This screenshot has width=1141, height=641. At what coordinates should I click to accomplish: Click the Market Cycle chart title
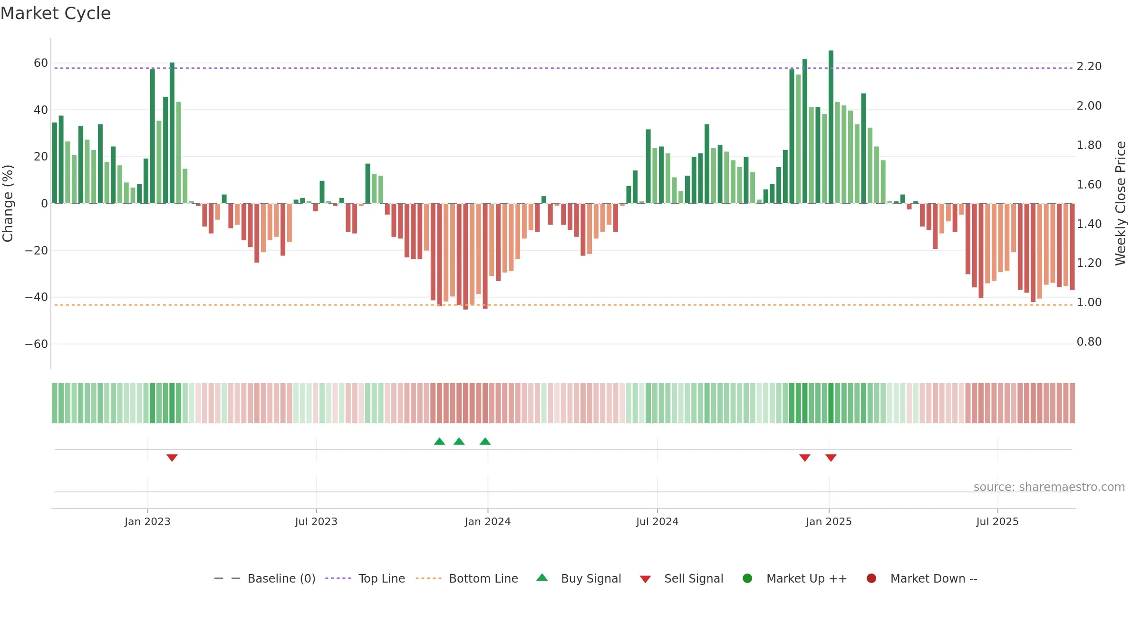point(56,13)
